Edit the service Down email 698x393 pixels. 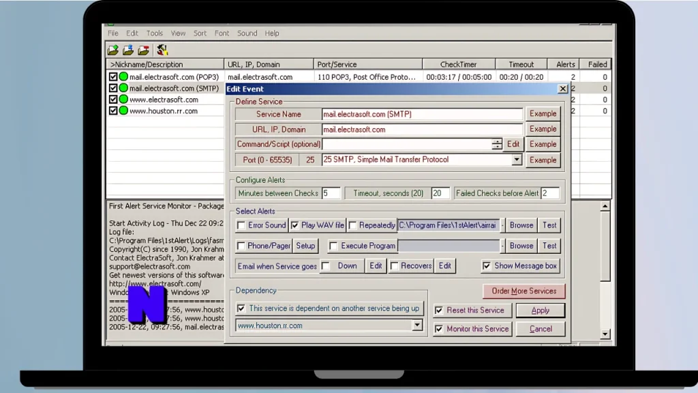(376, 265)
